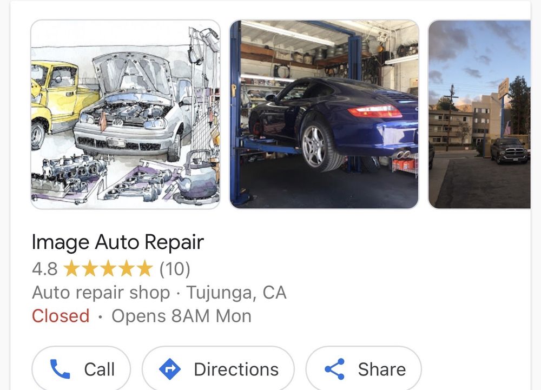Open the street view parking lot photo

[x=479, y=115]
